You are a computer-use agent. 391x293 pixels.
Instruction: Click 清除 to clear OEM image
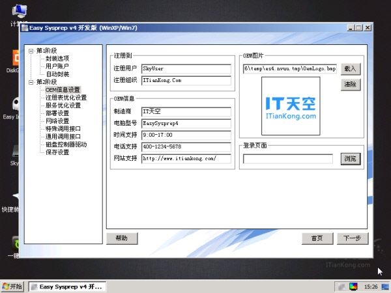[351, 85]
